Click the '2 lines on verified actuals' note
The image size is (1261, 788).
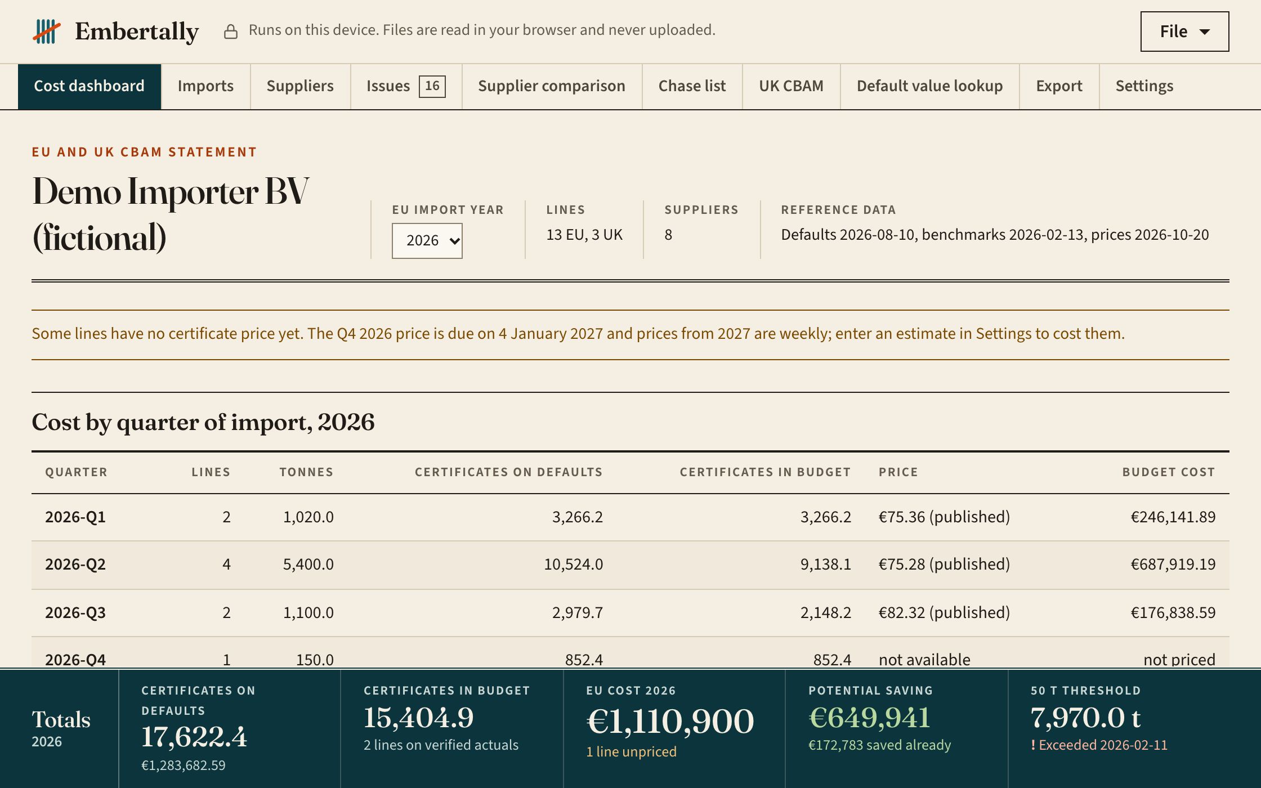click(x=441, y=745)
